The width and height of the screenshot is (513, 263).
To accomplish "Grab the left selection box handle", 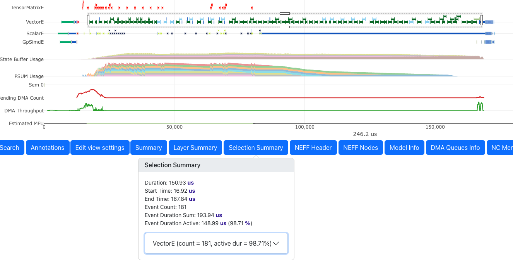I will (88, 20).
